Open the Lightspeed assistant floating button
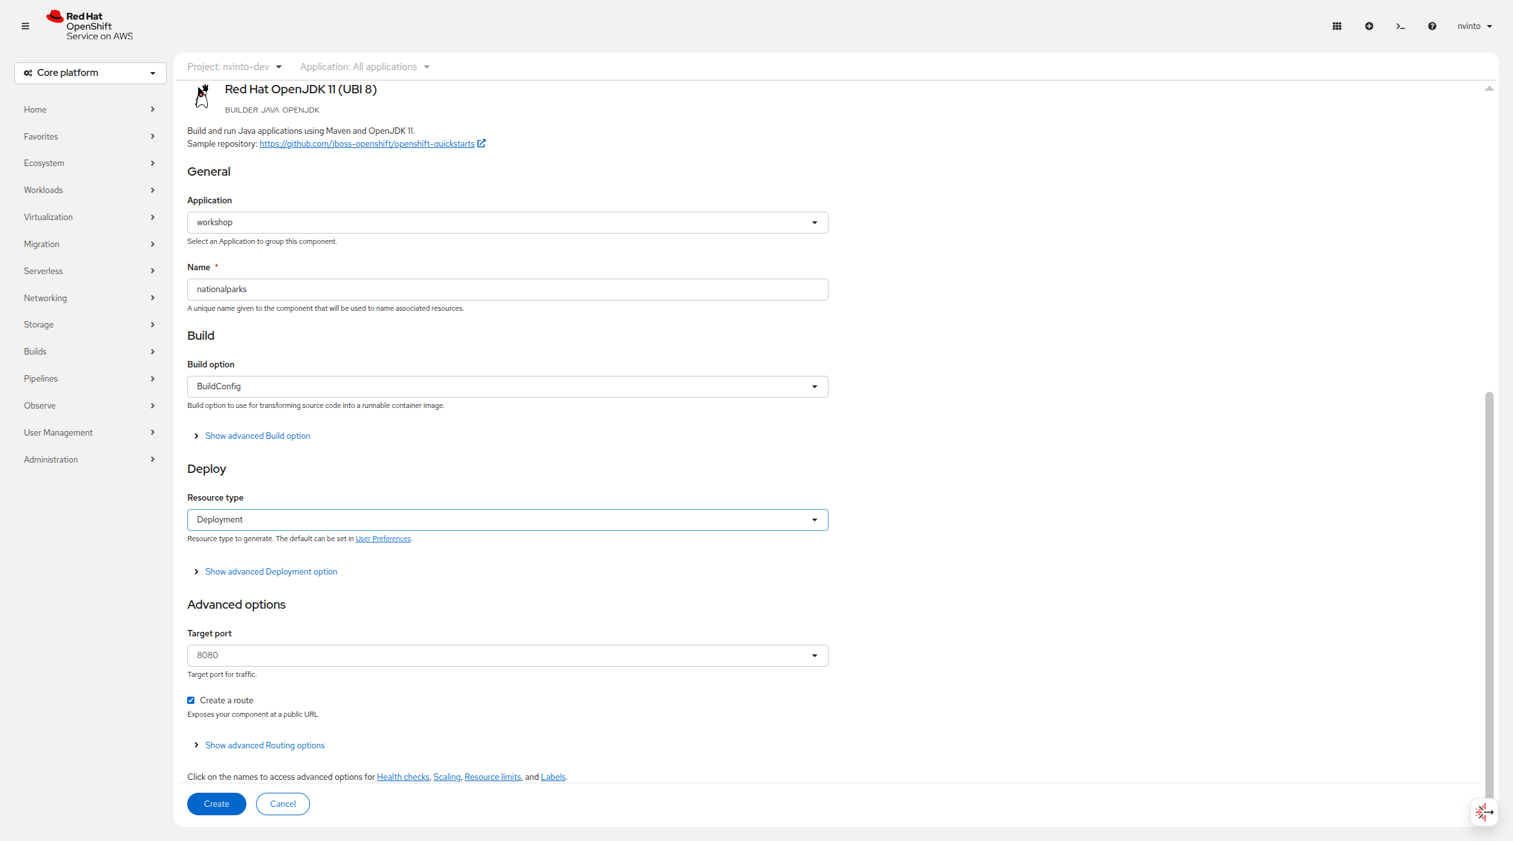This screenshot has height=841, width=1513. pos(1484,812)
